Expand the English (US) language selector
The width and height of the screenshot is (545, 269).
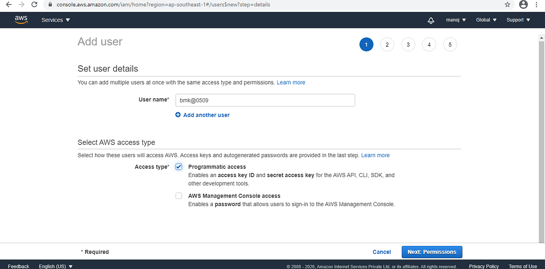point(55,266)
